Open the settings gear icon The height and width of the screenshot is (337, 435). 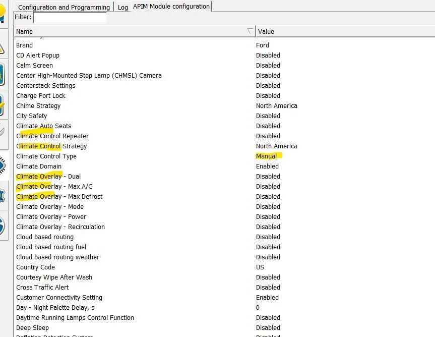[3, 196]
